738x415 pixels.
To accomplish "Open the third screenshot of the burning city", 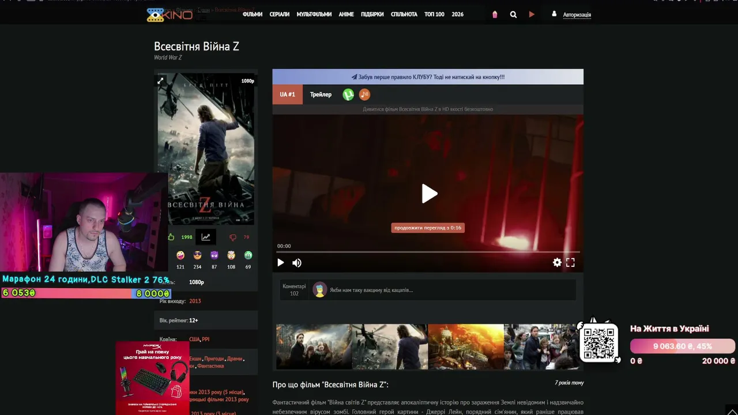I will (x=466, y=346).
